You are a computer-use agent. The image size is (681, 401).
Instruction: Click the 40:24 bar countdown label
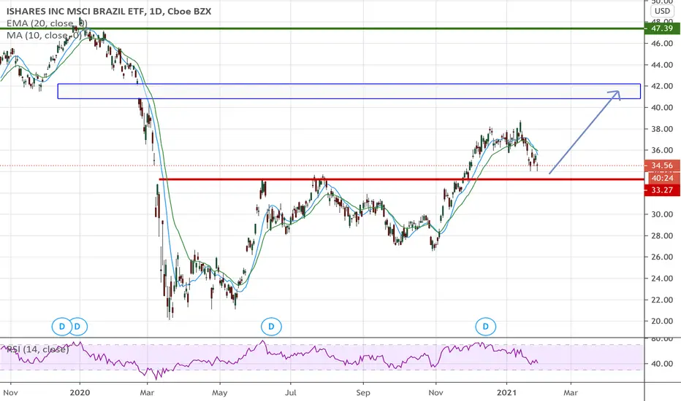click(x=662, y=178)
